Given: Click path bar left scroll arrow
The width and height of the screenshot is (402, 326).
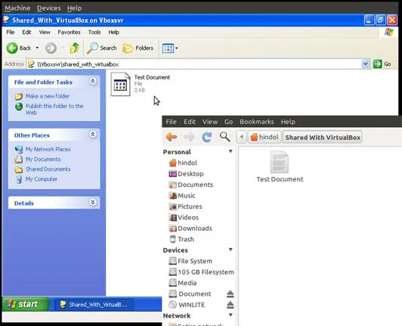Looking at the screenshot, I should tap(242, 137).
